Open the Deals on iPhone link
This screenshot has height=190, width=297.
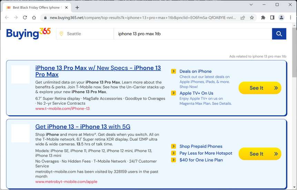(x=196, y=71)
